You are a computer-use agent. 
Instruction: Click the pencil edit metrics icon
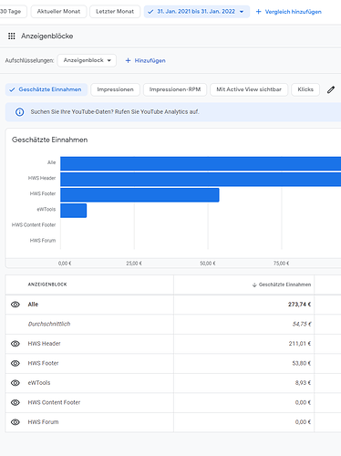pos(331,89)
